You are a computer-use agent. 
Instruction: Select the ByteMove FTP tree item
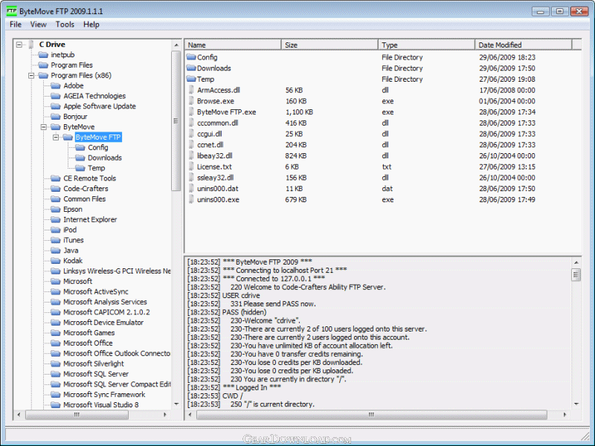tap(98, 138)
